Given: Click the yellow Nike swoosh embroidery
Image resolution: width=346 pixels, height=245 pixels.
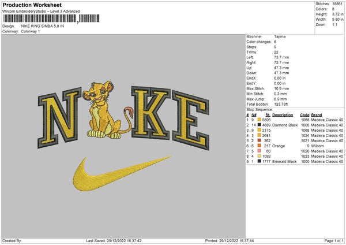Looking at the screenshot, I should pyautogui.click(x=121, y=173).
